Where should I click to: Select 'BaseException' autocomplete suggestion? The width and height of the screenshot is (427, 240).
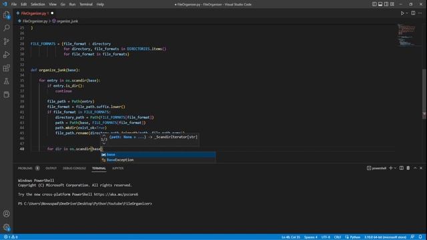(x=158, y=160)
